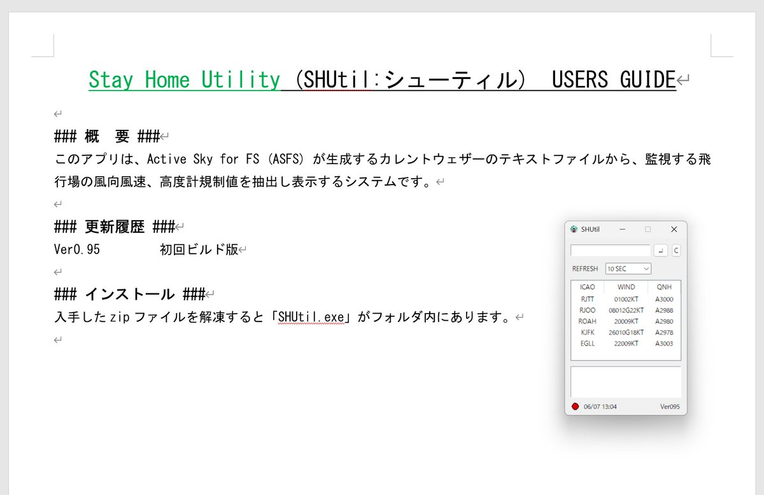Click the C clear button in SHUtil
764x495 pixels.
click(676, 251)
